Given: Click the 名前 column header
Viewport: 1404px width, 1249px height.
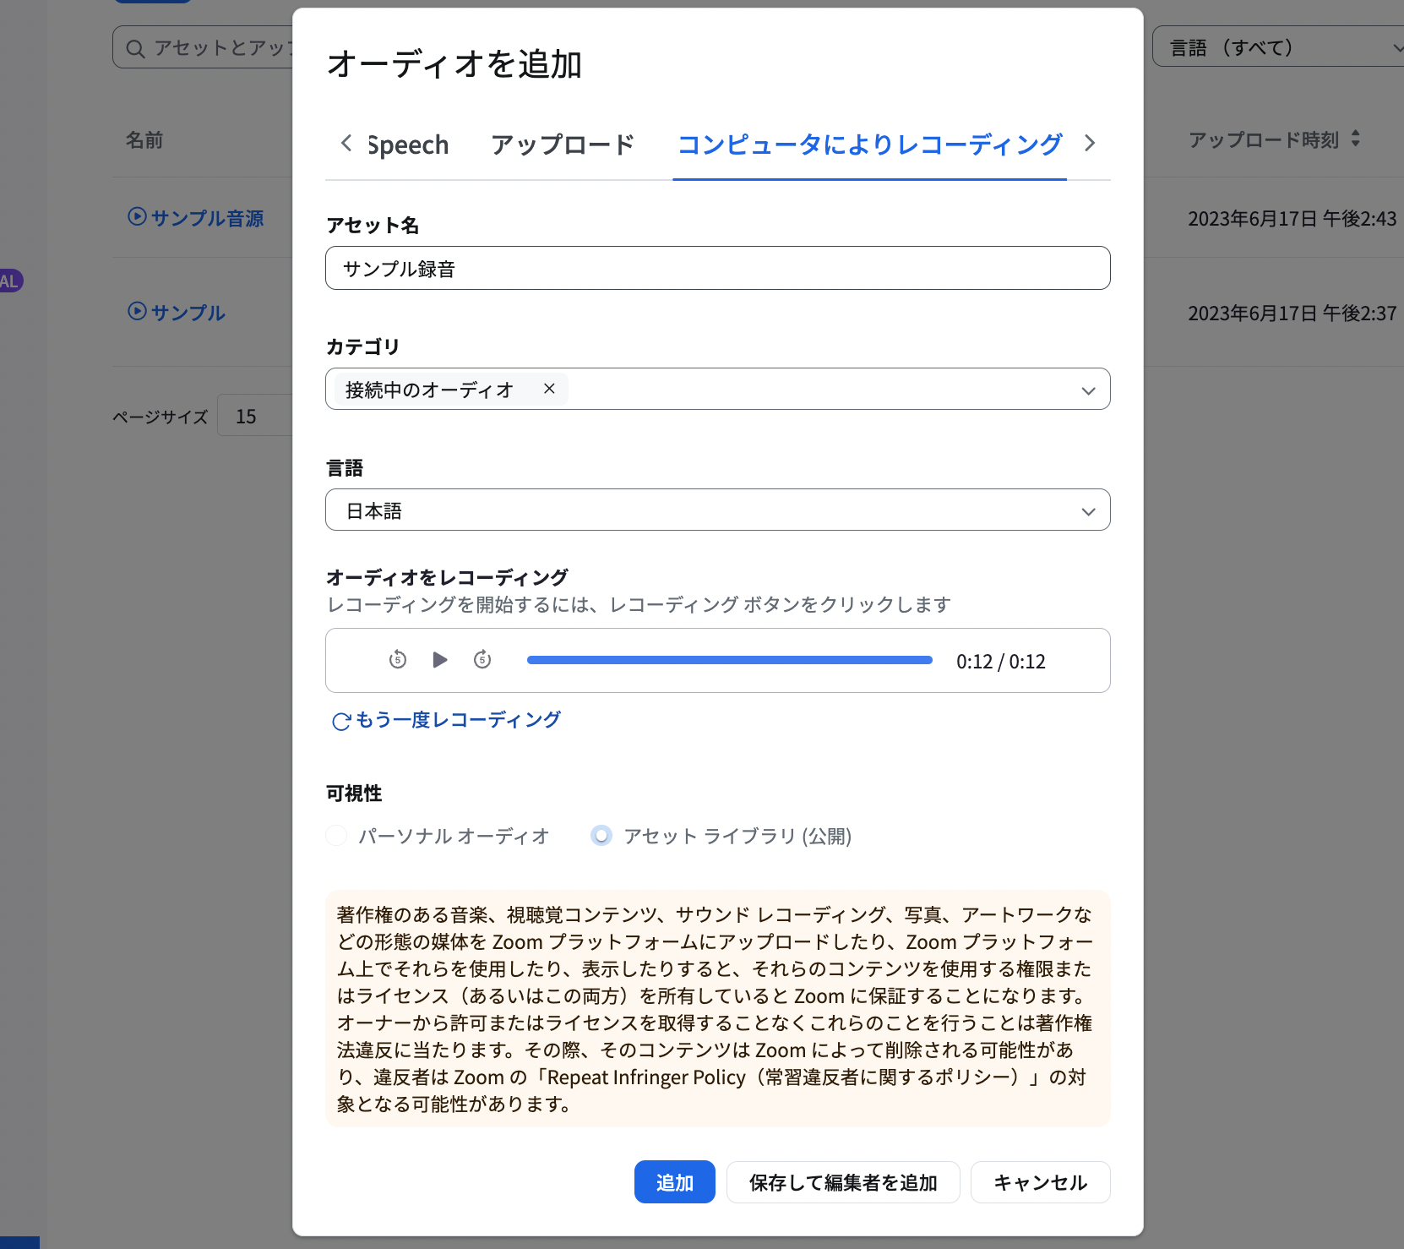Looking at the screenshot, I should [144, 140].
